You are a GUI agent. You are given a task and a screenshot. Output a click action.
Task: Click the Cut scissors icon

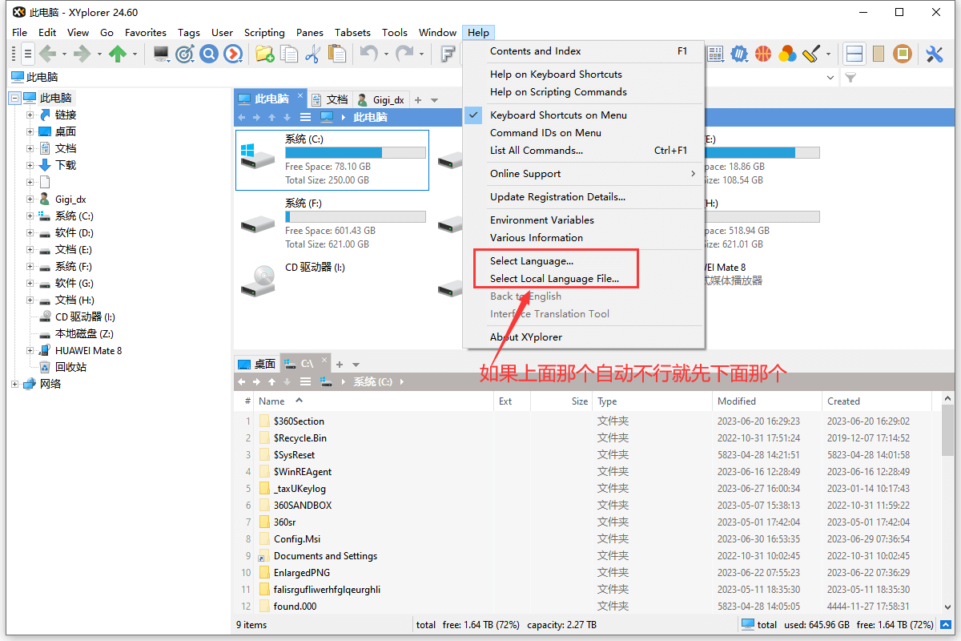[x=313, y=54]
